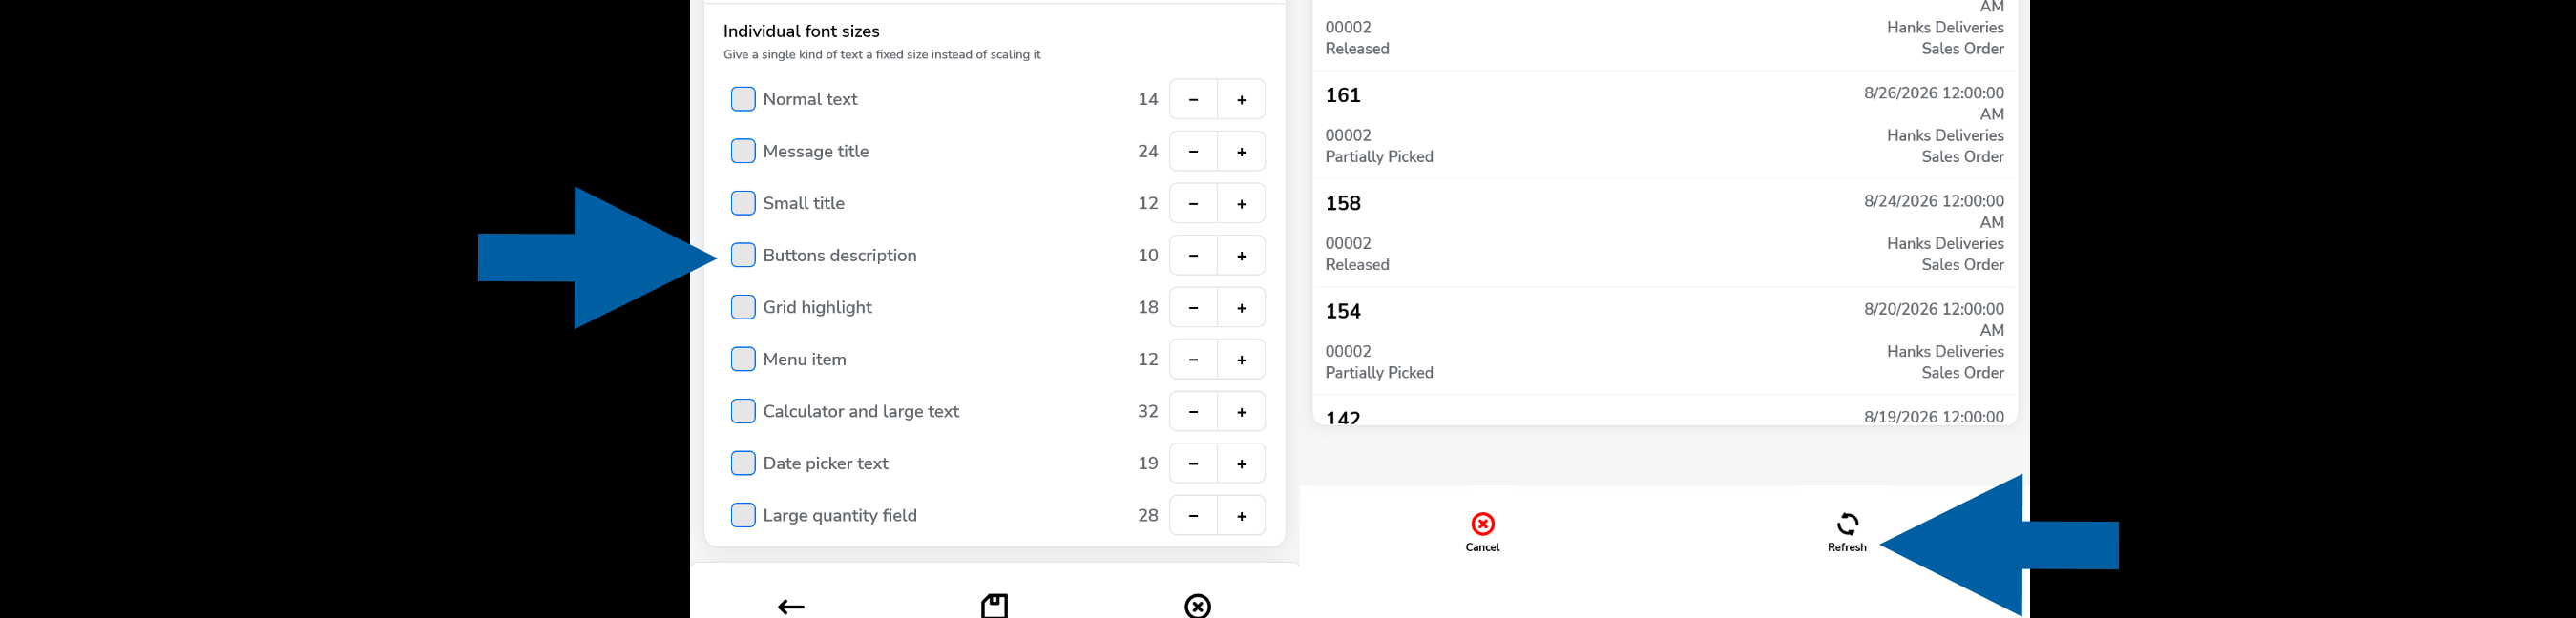The image size is (2576, 618).
Task: Click the back arrow icon
Action: coord(791,606)
